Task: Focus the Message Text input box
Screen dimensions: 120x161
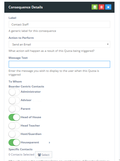Action: (x=59, y=64)
